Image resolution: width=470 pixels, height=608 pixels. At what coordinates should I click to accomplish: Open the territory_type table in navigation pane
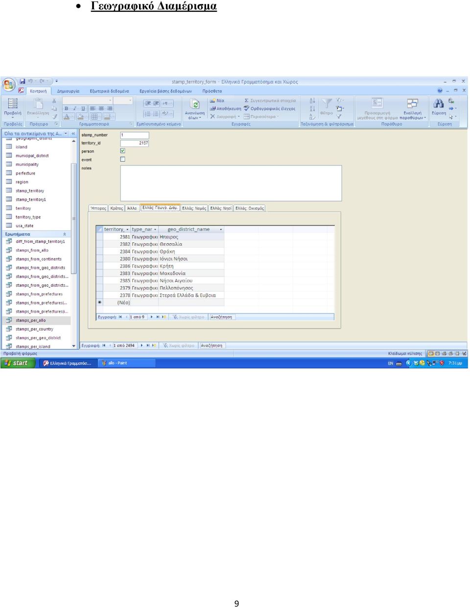(28, 217)
